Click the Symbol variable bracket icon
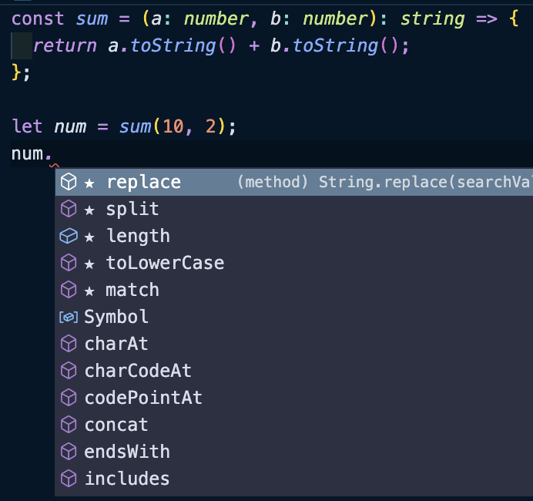Screen dimensions: 533x501 69,318
